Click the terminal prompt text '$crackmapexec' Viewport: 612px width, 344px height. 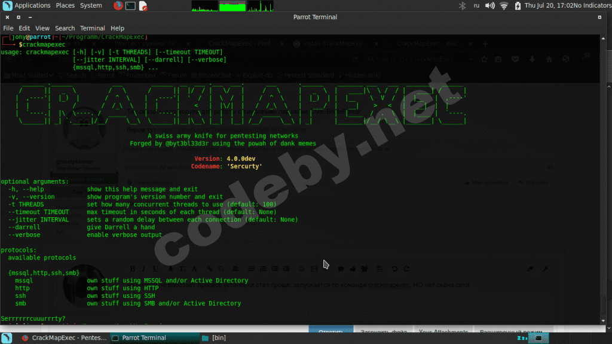pyautogui.click(x=42, y=44)
